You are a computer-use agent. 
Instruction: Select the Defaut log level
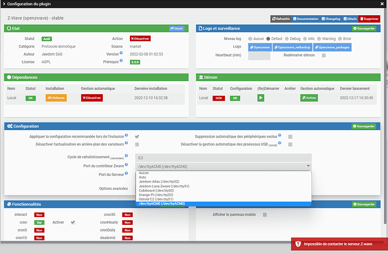click(268, 39)
